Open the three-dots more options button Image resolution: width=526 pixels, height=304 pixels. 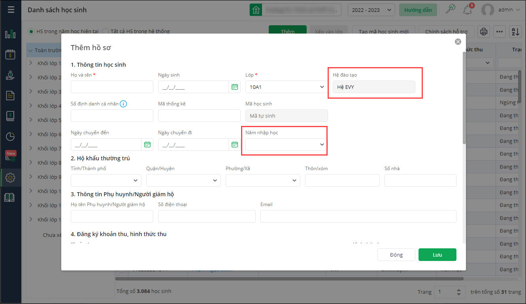(500, 32)
